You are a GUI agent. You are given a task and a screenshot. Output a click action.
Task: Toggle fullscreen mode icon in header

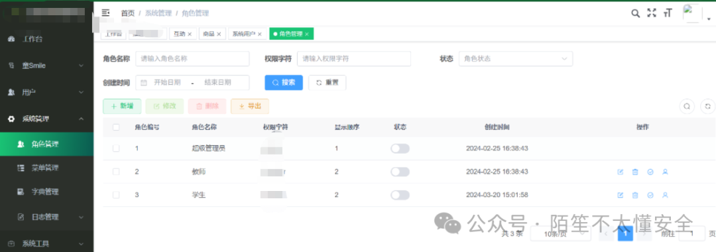pyautogui.click(x=652, y=13)
